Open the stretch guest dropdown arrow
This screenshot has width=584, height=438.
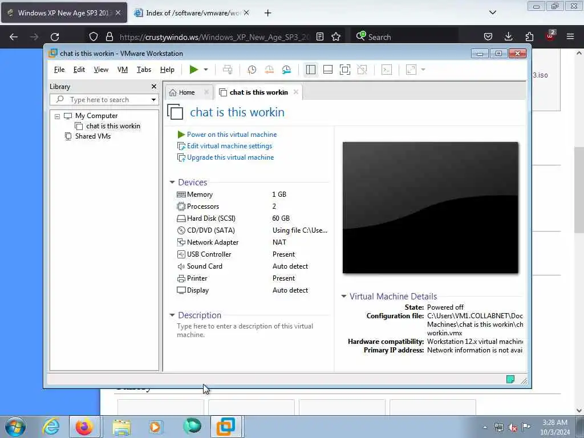coord(423,70)
